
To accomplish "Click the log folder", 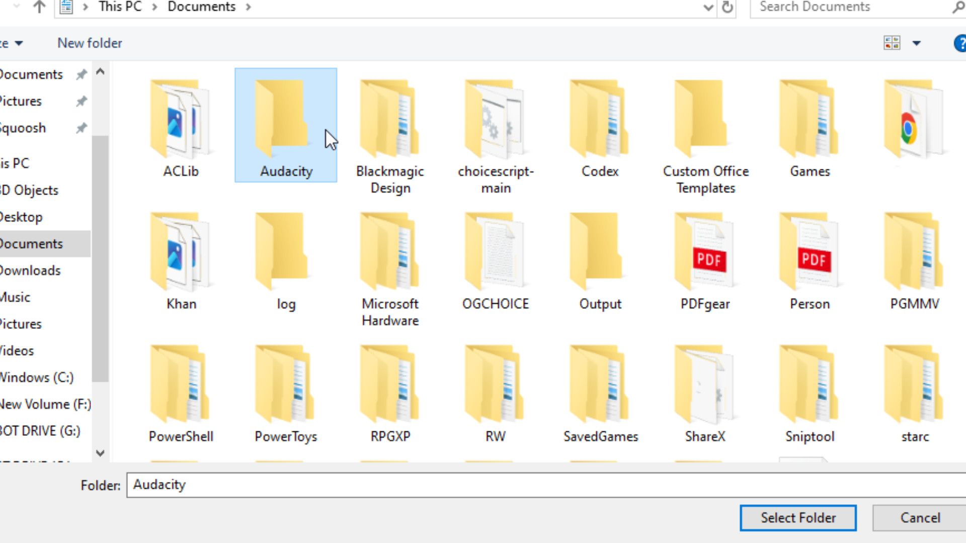I will pyautogui.click(x=285, y=261).
